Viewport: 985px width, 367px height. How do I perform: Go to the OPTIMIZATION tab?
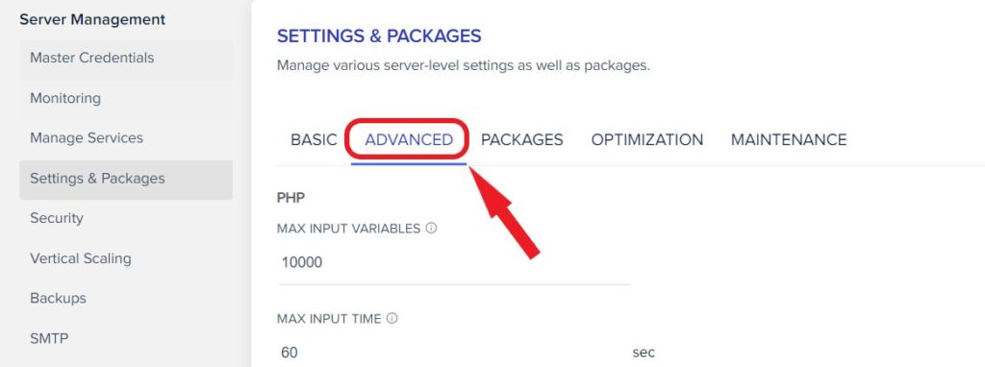tap(647, 139)
